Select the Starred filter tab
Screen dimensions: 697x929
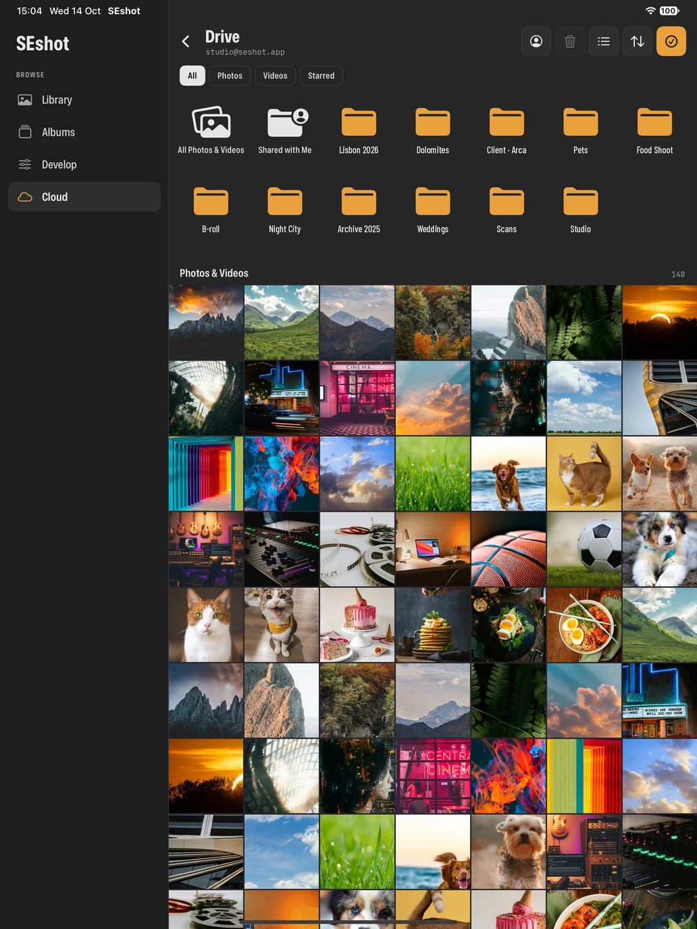coord(321,76)
